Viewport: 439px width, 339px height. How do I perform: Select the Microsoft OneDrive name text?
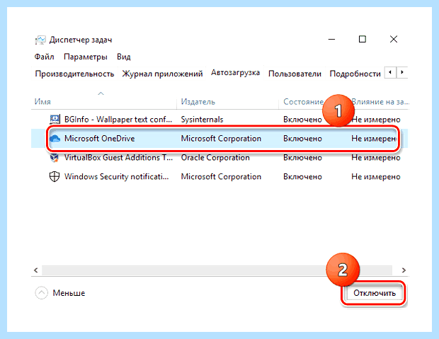click(x=99, y=138)
